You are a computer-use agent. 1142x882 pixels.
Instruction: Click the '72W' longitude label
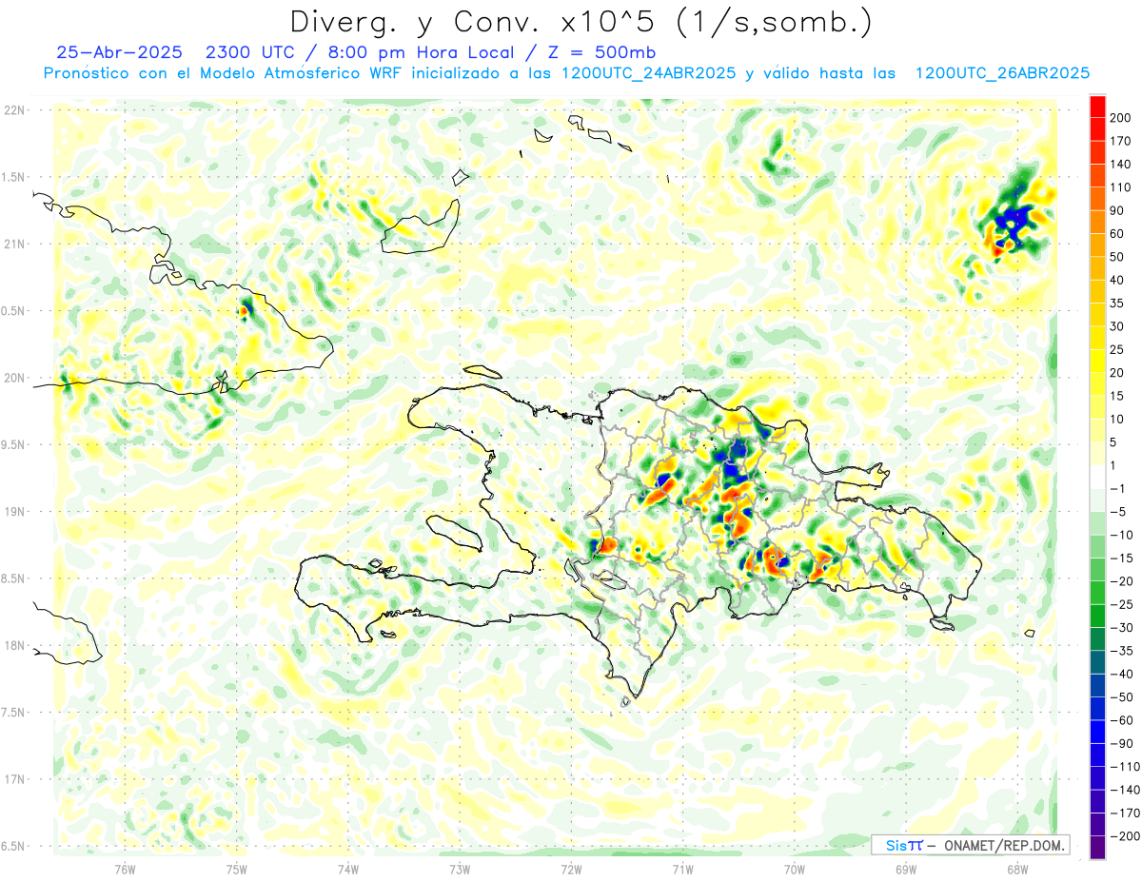click(x=571, y=869)
